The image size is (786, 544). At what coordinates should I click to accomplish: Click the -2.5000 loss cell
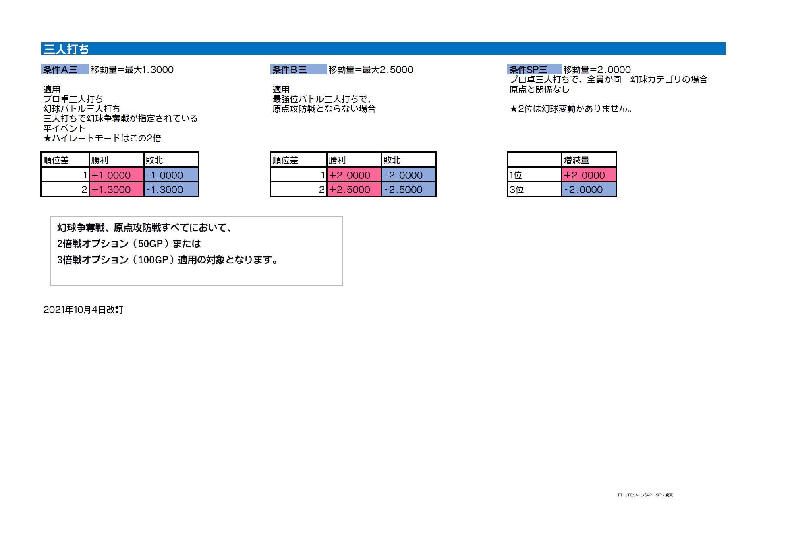[409, 189]
